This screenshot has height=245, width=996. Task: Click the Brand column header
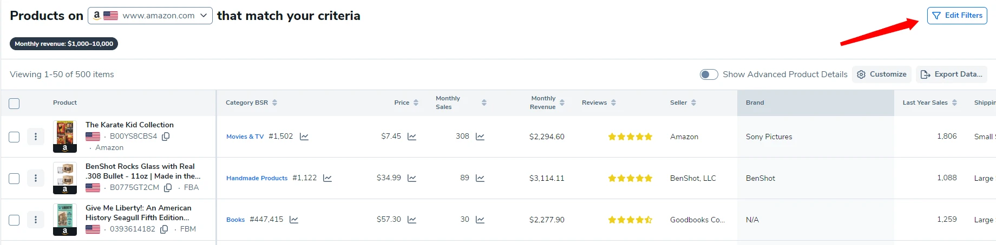[755, 103]
